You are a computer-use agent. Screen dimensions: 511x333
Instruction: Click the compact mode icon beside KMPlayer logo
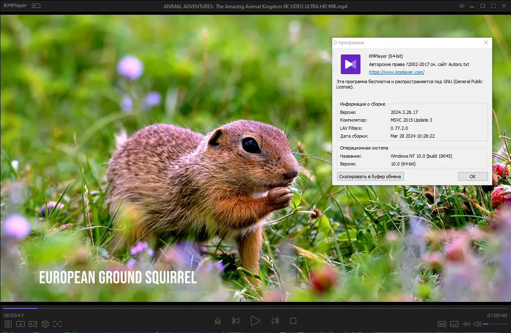[36, 6]
